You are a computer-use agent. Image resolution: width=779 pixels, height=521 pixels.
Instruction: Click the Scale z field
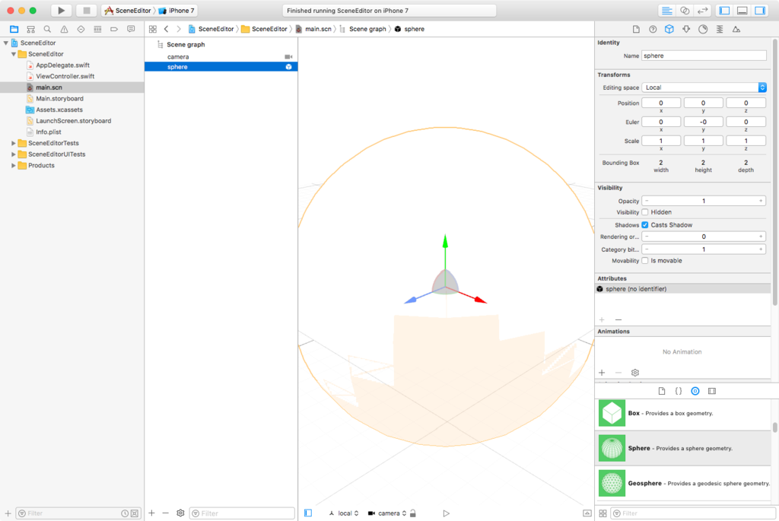click(746, 141)
